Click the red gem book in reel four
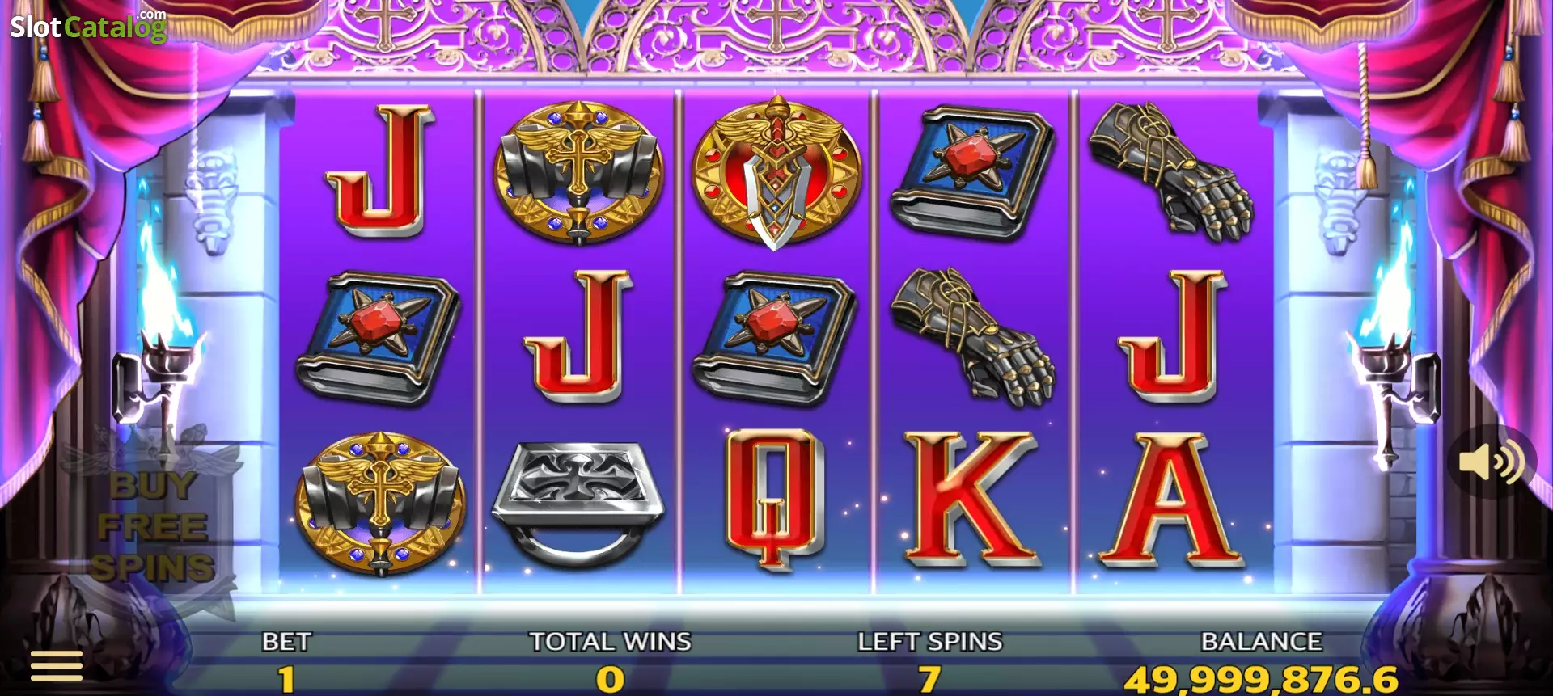This screenshot has width=1553, height=696. (973, 172)
